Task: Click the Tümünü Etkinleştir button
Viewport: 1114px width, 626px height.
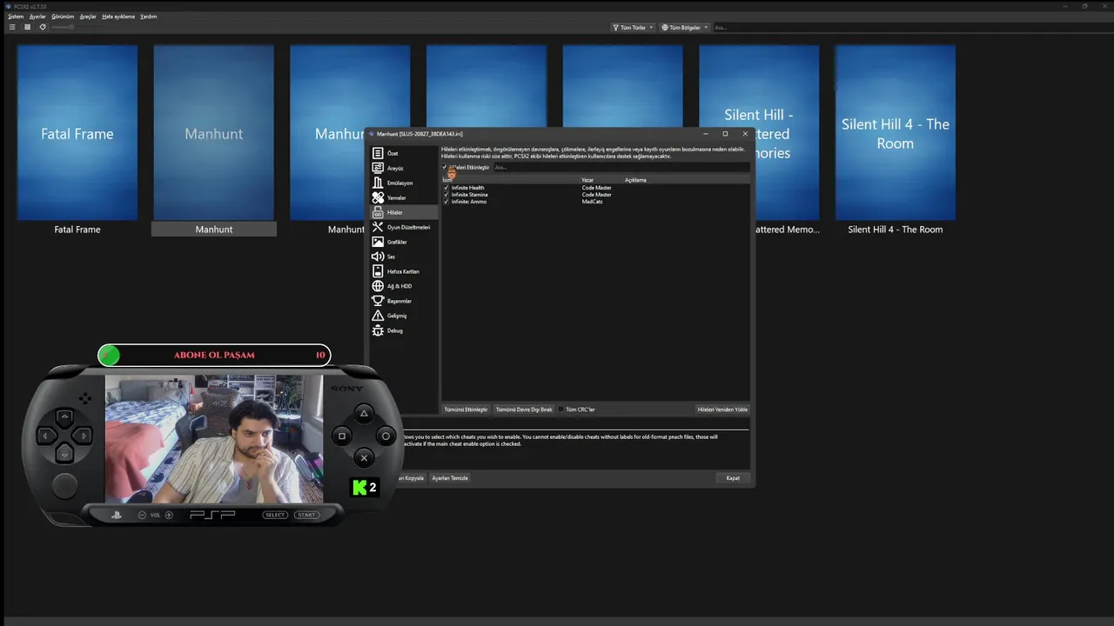Action: pos(466,410)
